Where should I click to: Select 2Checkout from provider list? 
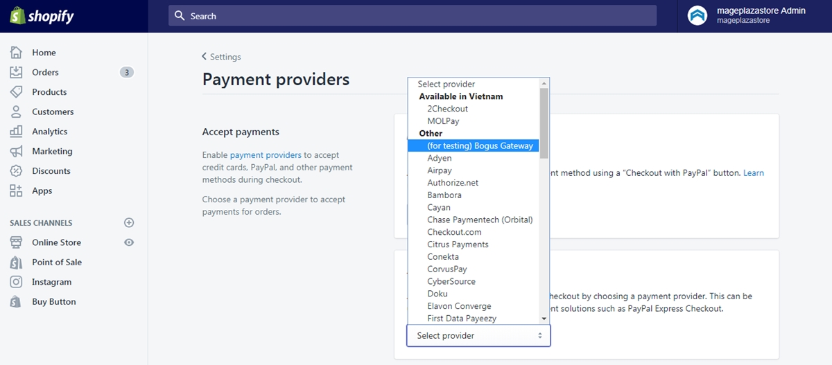(x=474, y=109)
